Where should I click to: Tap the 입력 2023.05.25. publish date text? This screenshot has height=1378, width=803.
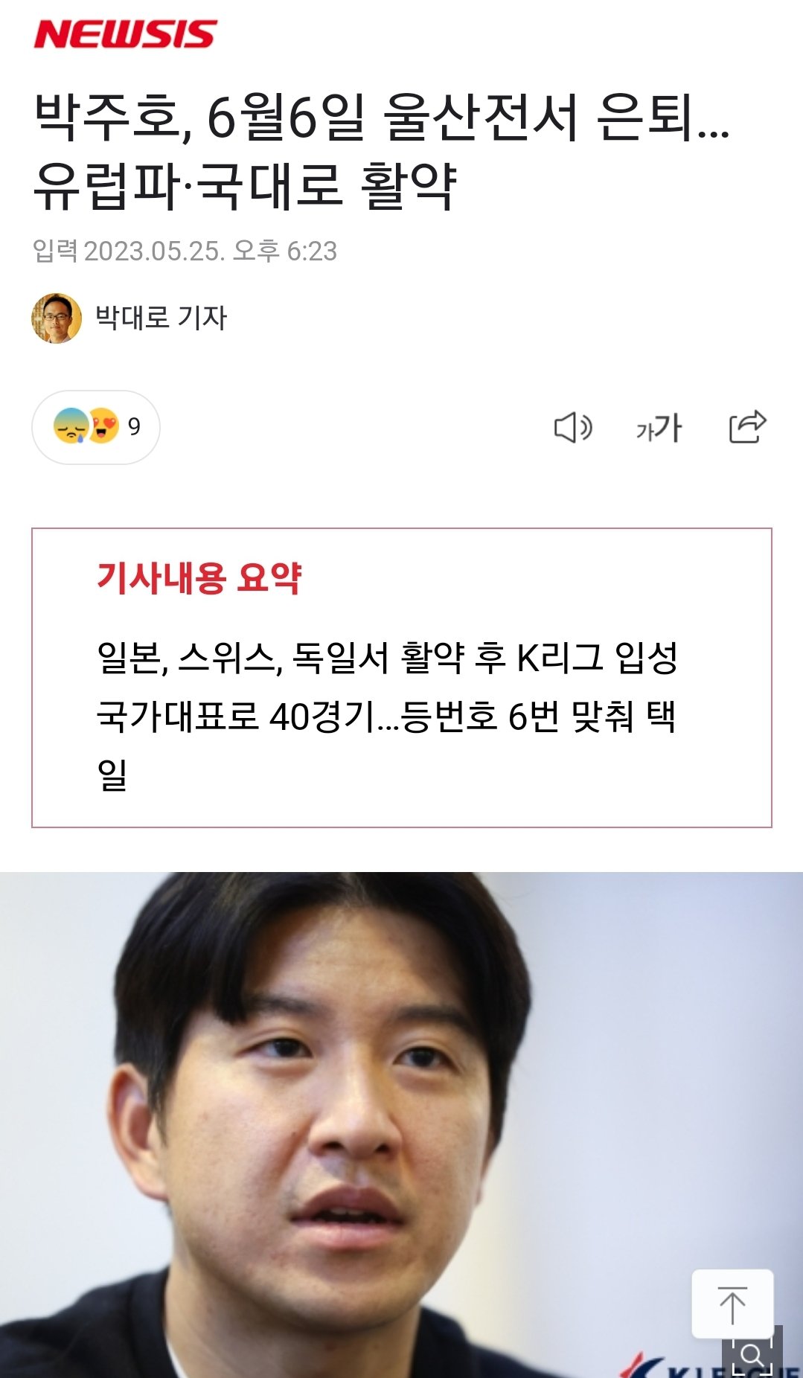coord(185,251)
